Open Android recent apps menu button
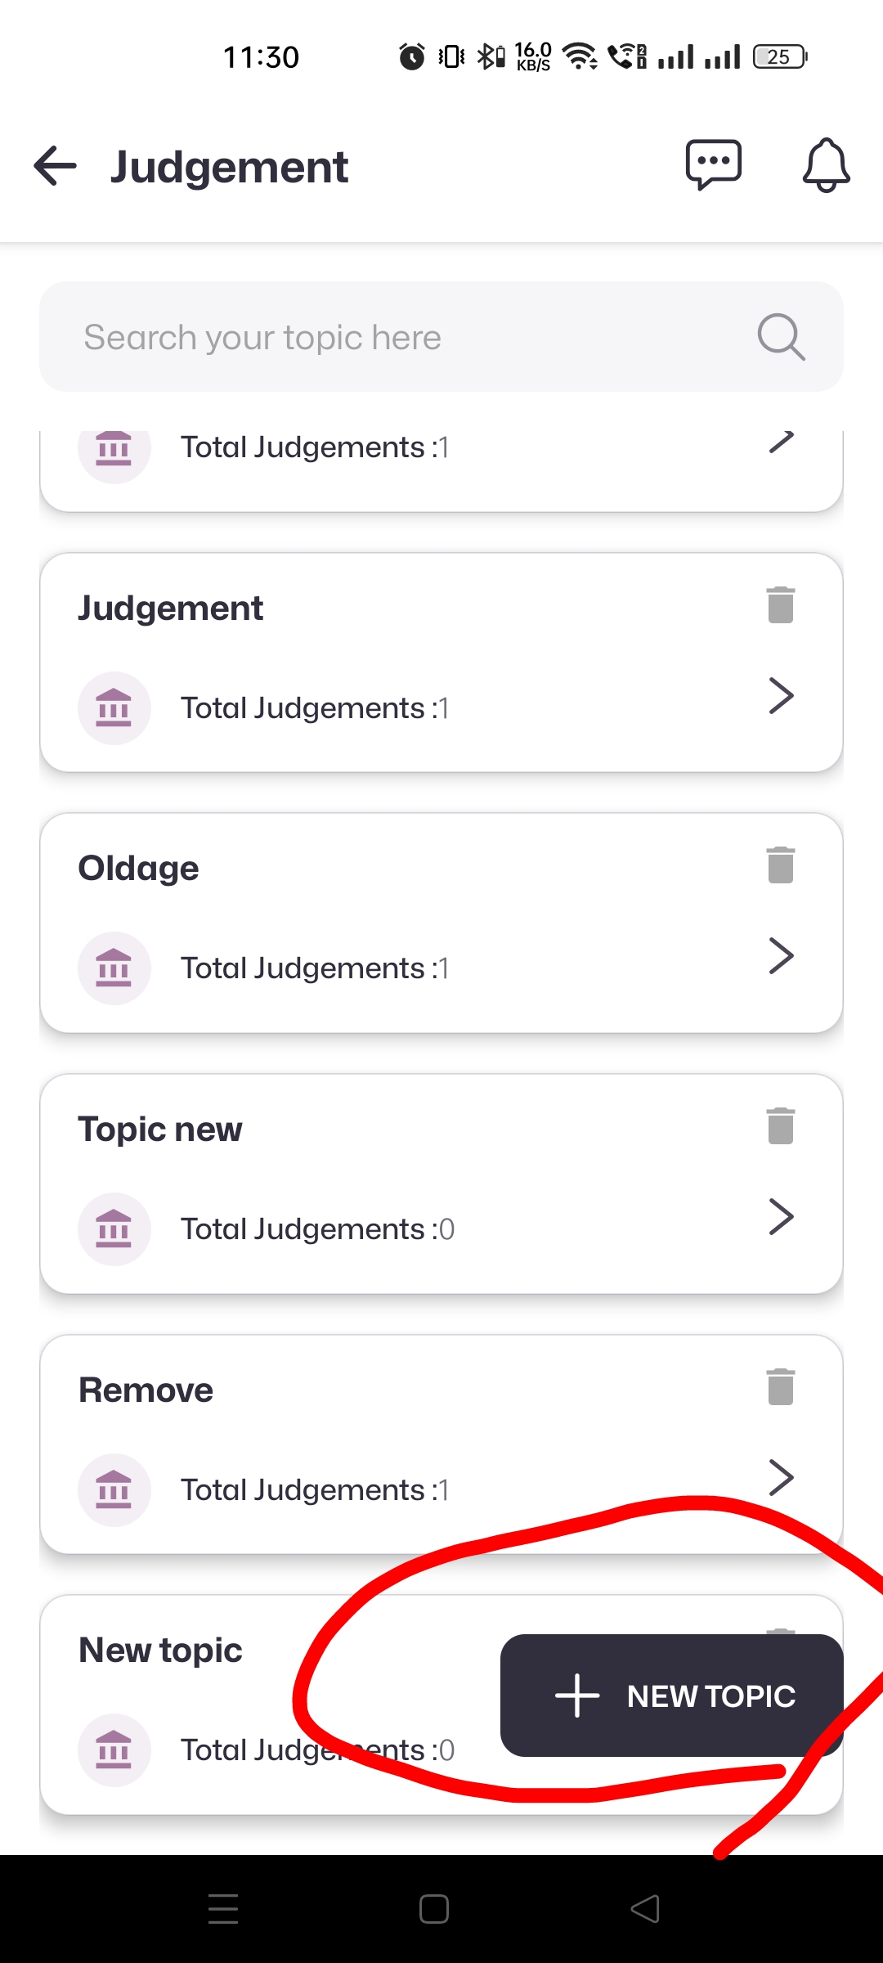 coord(223,1909)
